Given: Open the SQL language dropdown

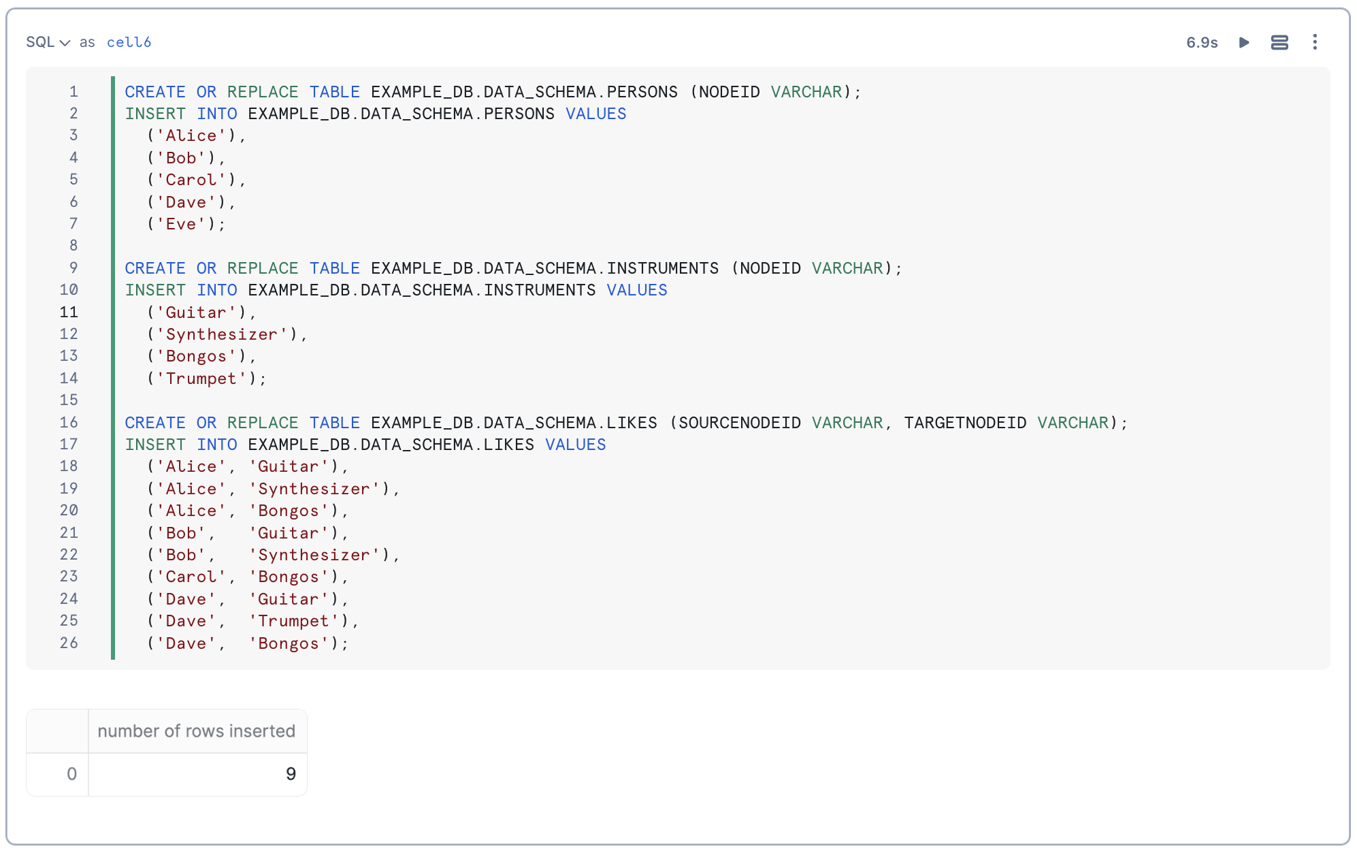Looking at the screenshot, I should [48, 42].
